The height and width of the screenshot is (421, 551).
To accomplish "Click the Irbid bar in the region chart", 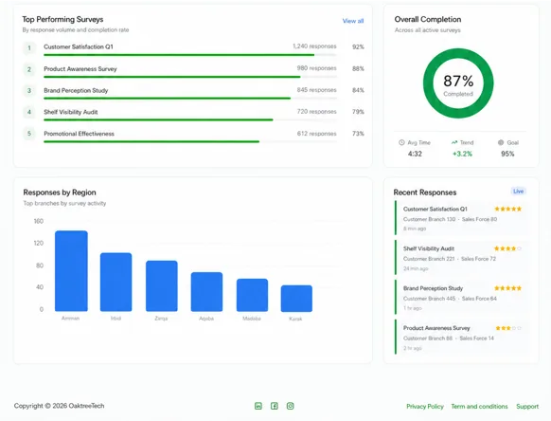I will point(116,282).
